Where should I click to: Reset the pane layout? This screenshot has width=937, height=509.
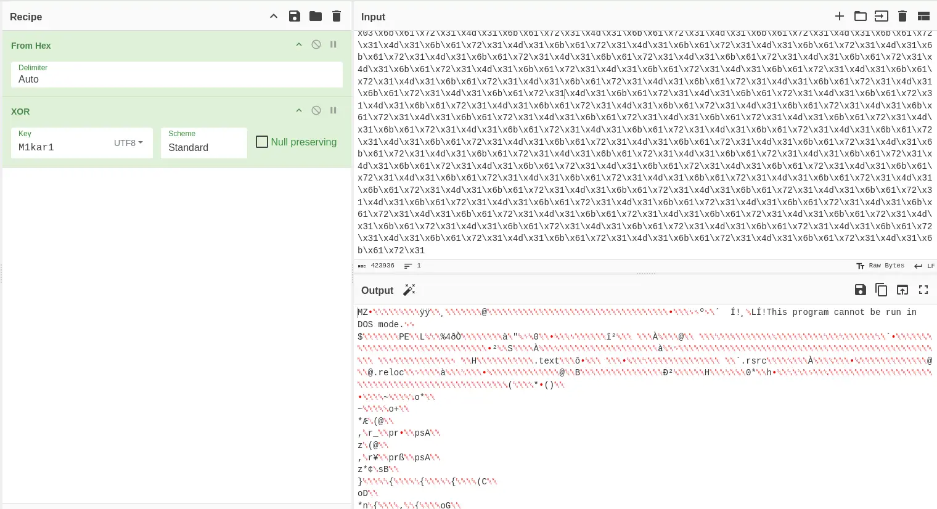click(x=923, y=17)
